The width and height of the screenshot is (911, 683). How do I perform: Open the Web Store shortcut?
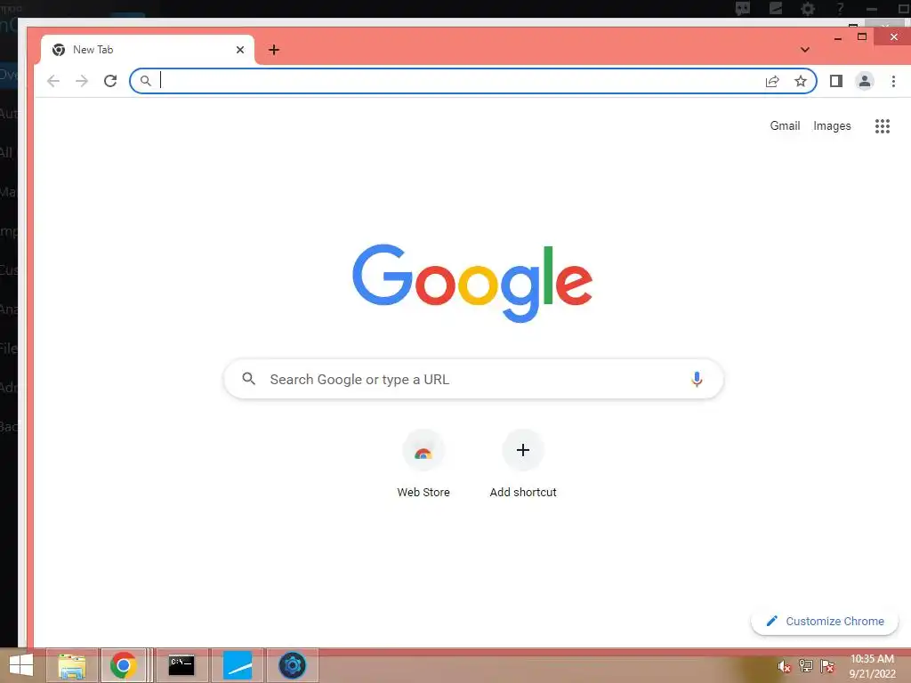coord(423,464)
